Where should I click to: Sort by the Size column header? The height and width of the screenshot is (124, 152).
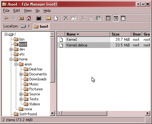coord(121,34)
